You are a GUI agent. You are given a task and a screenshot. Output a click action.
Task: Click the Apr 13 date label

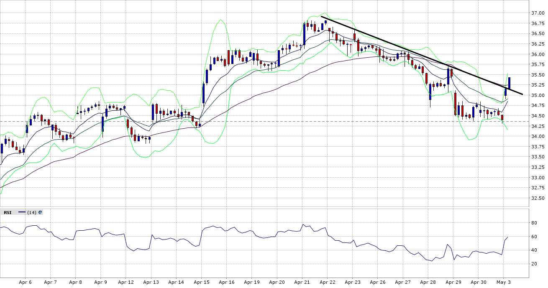(x=151, y=282)
